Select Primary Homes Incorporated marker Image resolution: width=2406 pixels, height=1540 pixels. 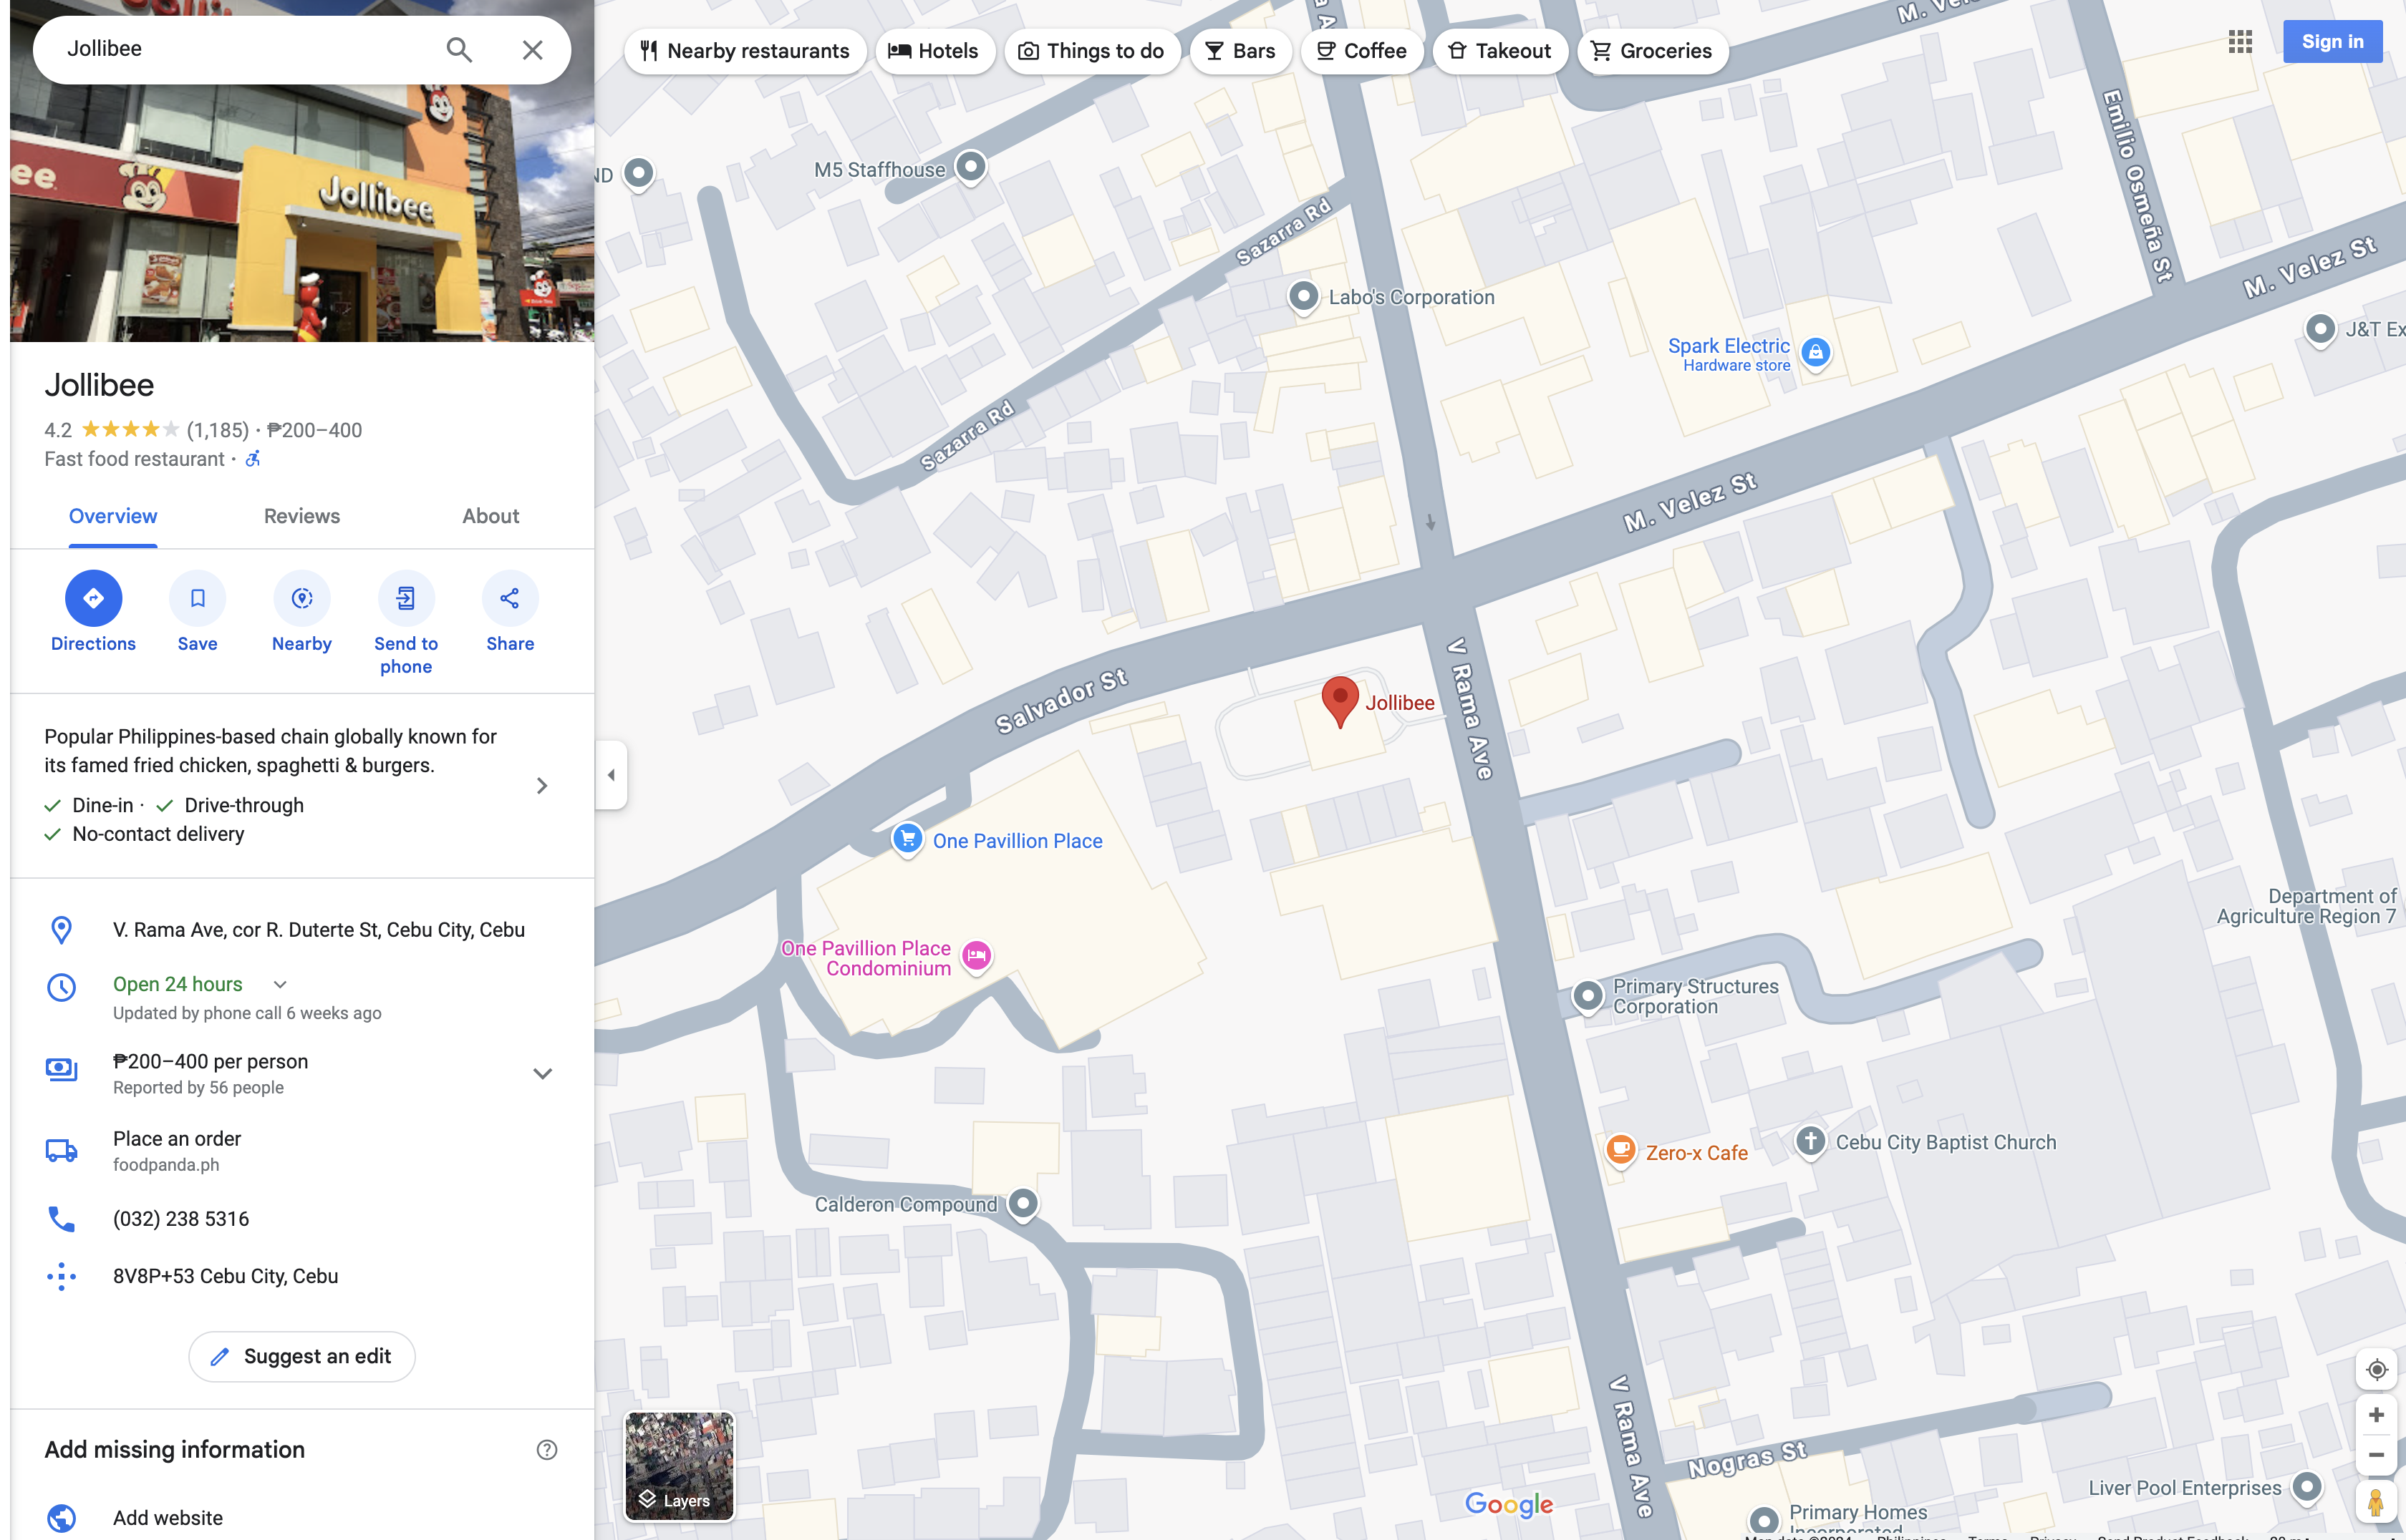point(1764,1522)
